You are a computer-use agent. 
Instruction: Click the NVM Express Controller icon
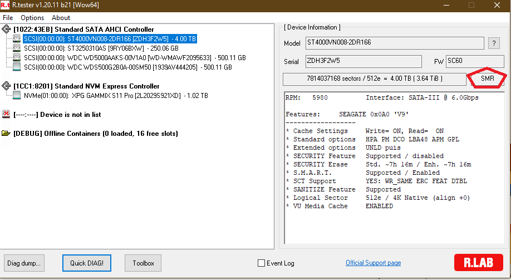pos(6,86)
